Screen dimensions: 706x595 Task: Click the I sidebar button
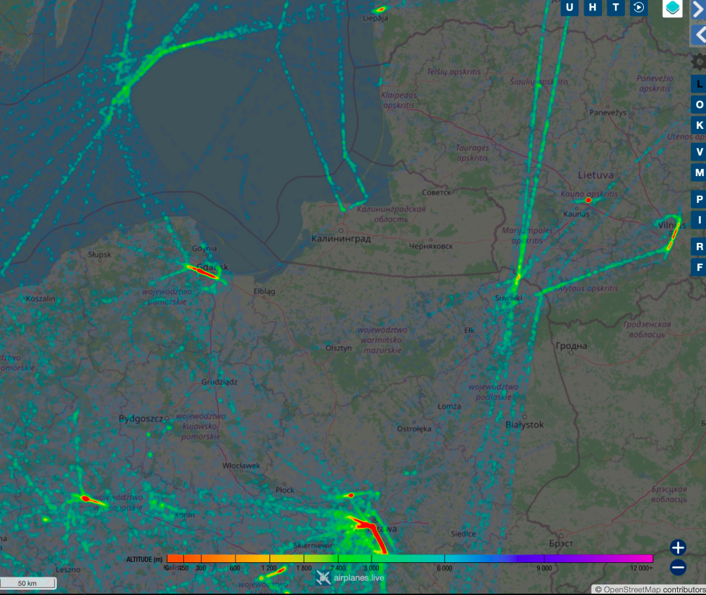coord(699,220)
